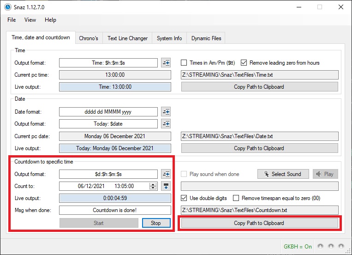Click the Date format options icon
Viewport: 352px width, 255px height.
(x=166, y=111)
